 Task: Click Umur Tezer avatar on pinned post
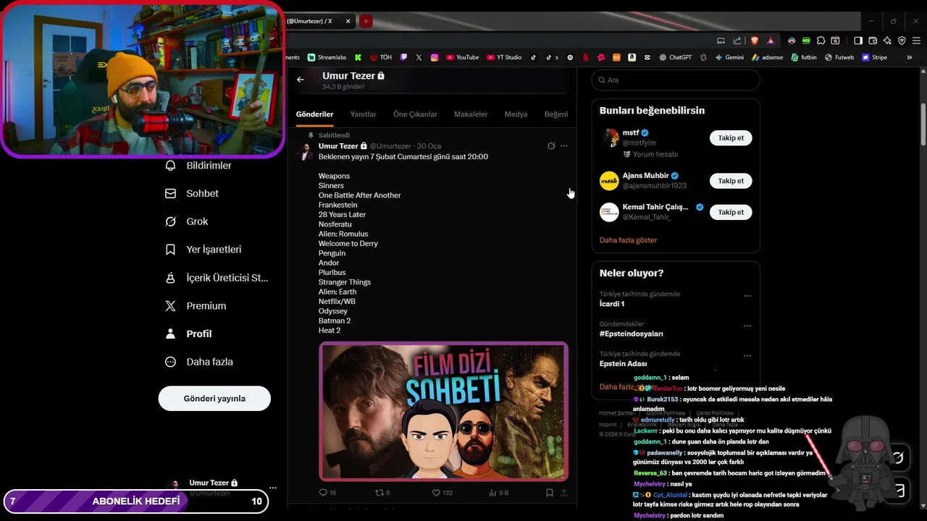tap(306, 151)
